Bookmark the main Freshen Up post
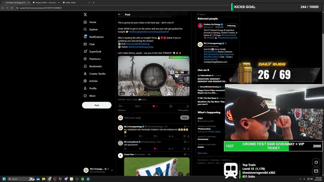The width and height of the screenshot is (324, 182). pyautogui.click(x=171, y=106)
